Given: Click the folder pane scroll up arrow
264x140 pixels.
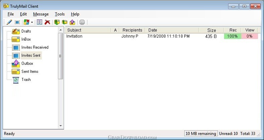Looking at the screenshot, I should coord(61,30).
